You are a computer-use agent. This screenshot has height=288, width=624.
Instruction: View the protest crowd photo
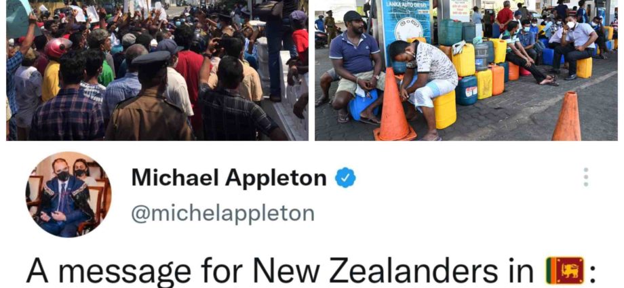[157, 70]
